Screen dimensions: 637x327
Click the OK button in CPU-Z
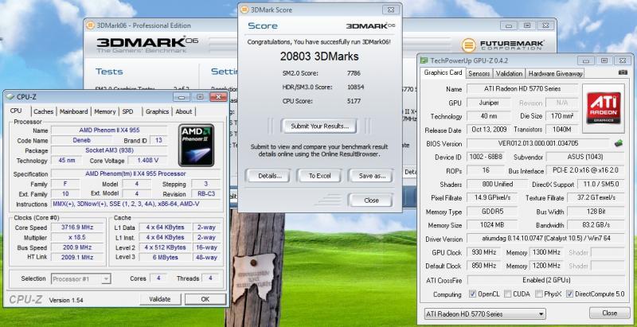(x=205, y=299)
